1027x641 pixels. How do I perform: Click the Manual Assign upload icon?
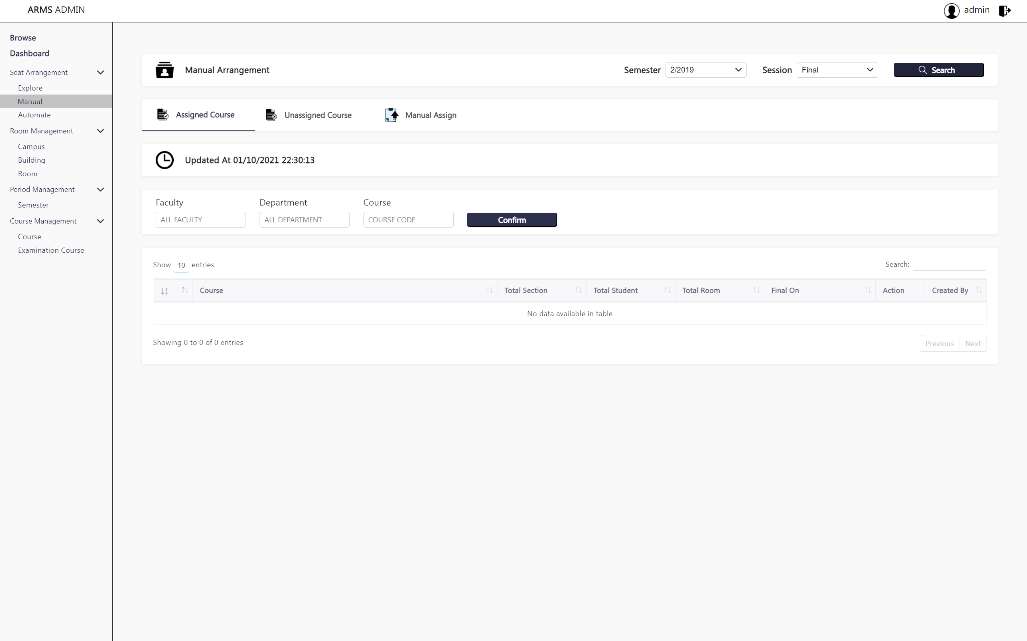(391, 115)
